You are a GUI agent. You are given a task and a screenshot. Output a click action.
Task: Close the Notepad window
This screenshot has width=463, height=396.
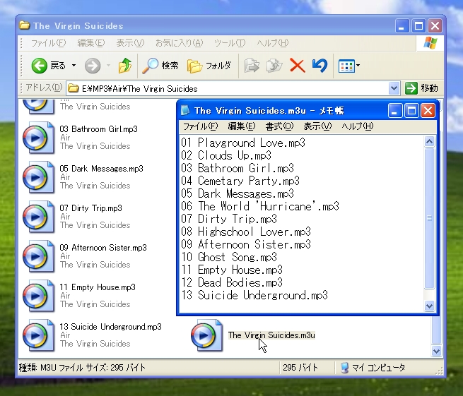428,111
